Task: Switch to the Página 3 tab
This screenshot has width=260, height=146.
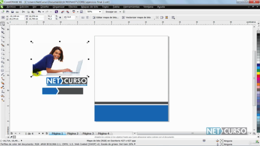Action: (x=88, y=133)
